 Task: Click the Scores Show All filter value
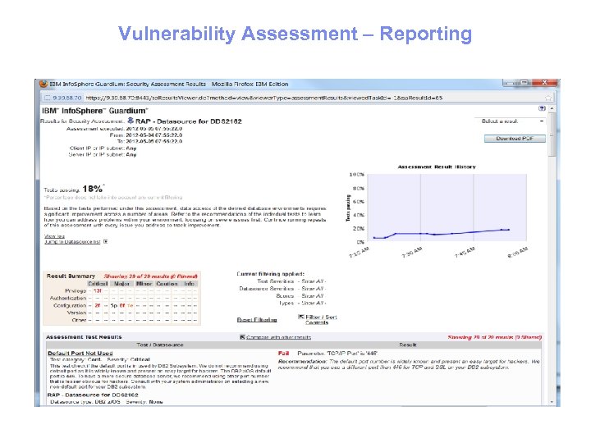pyautogui.click(x=313, y=295)
